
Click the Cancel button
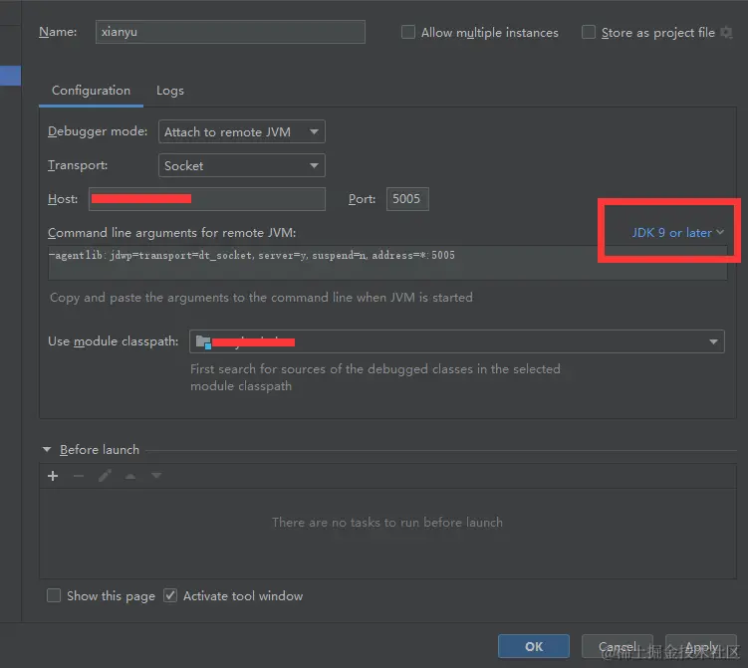tap(617, 646)
